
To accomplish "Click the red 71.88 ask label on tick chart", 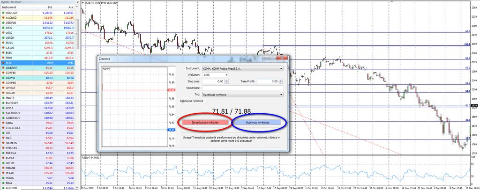I will tap(171, 90).
